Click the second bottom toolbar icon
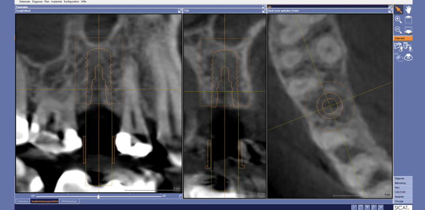Image resolution: width=425 pixels, height=210 pixels. 360,207
